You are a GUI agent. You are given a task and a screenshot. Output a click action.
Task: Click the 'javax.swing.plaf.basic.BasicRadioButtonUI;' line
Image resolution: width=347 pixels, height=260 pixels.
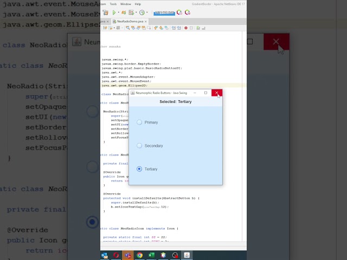click(142, 68)
